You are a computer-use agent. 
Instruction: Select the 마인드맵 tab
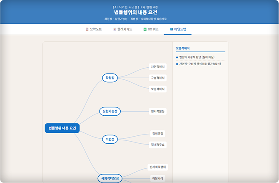click(178, 29)
